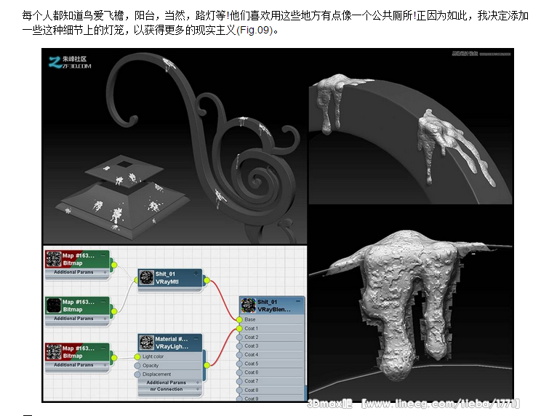Expand Additional Params under Bitmap wired to Light color
This screenshot has width=541, height=416.
click(105, 365)
